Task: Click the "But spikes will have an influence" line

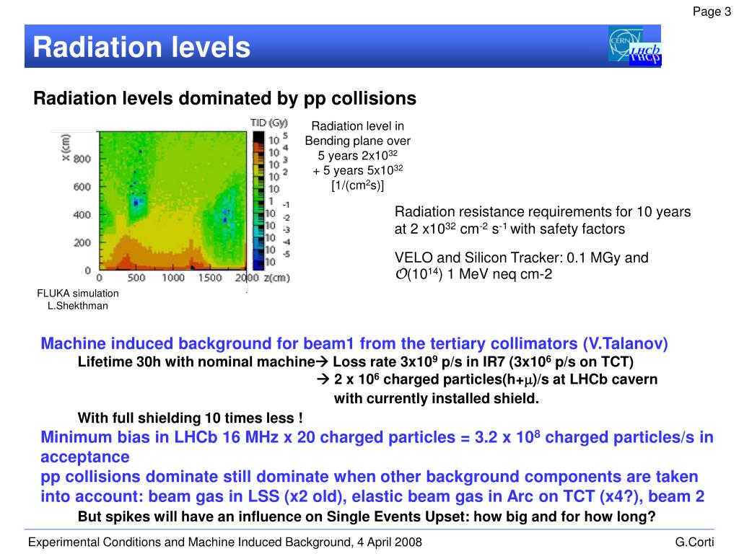Action: (366, 516)
